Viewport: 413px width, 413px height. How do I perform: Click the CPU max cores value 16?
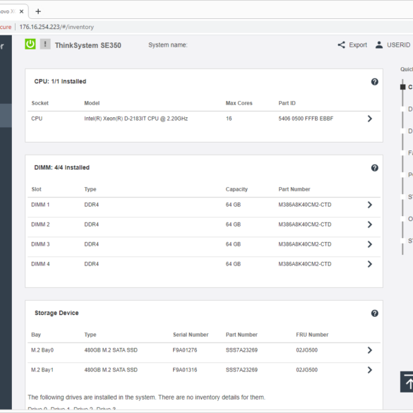pyautogui.click(x=229, y=119)
